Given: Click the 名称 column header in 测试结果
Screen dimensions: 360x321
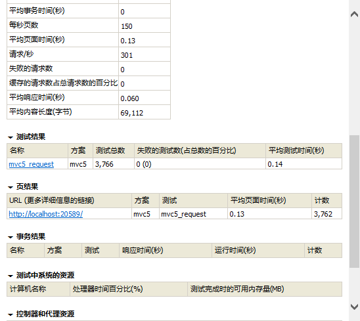Looking at the screenshot, I should pyautogui.click(x=37, y=150).
